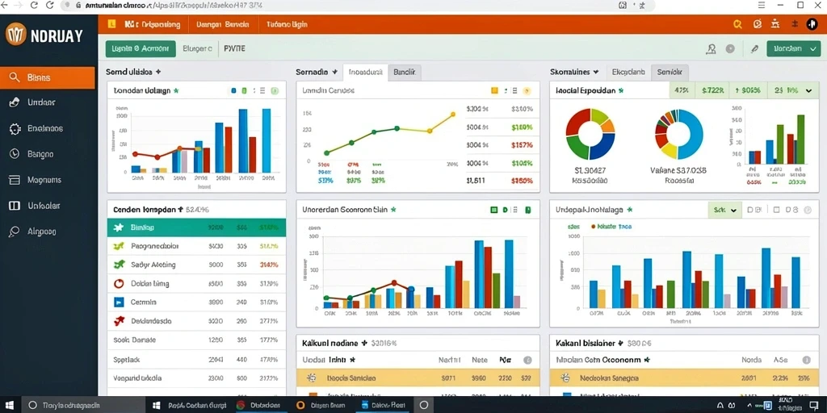The image size is (827, 413).
Task: Expand the Sernadia section header
Action: click(316, 72)
